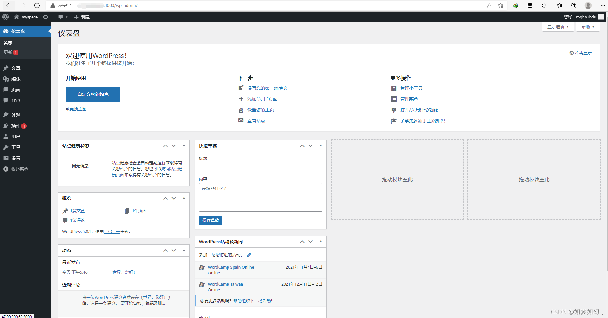The width and height of the screenshot is (608, 318).
Task: Click the user avatar next to mghAThdu
Action: coord(601,17)
